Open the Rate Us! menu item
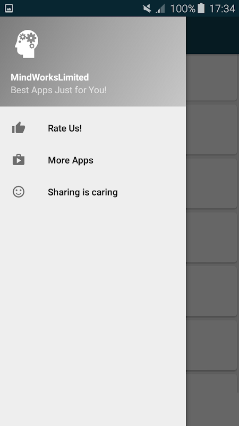Viewport: 239px width, 426px height. point(93,128)
